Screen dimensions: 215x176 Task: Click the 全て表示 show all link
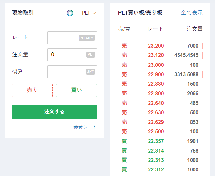coord(192,13)
